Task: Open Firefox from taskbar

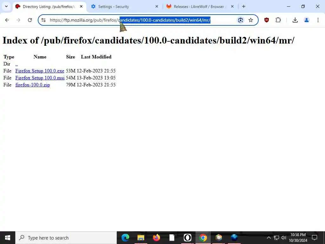Action: click(x=156, y=238)
